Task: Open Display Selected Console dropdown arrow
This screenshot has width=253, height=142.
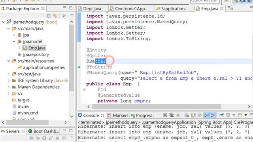Action: 234,115
